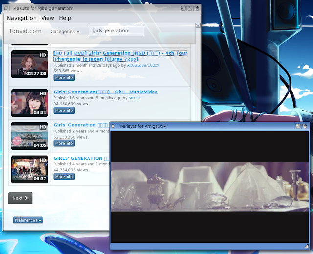Click the '44,754,835 views.' text

pyautogui.click(x=71, y=170)
